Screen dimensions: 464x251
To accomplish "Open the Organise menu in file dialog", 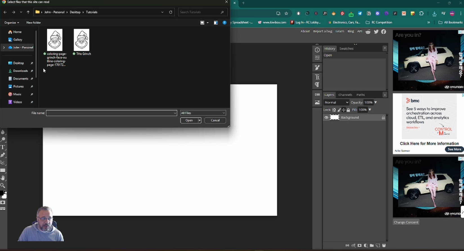I will (x=12, y=22).
